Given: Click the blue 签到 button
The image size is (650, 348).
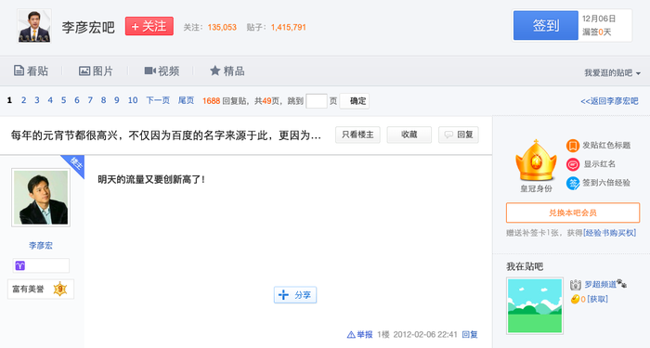Looking at the screenshot, I should (546, 25).
